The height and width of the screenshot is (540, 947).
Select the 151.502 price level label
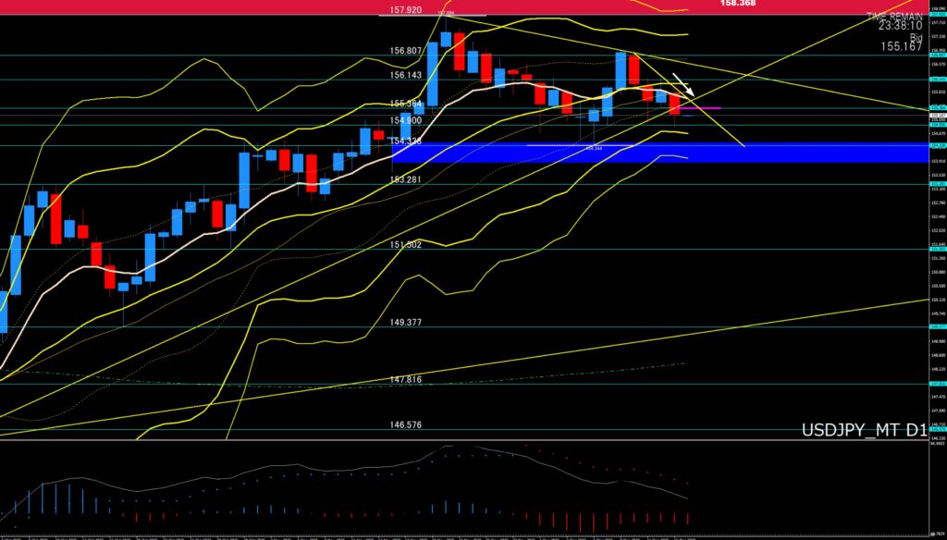coord(407,244)
